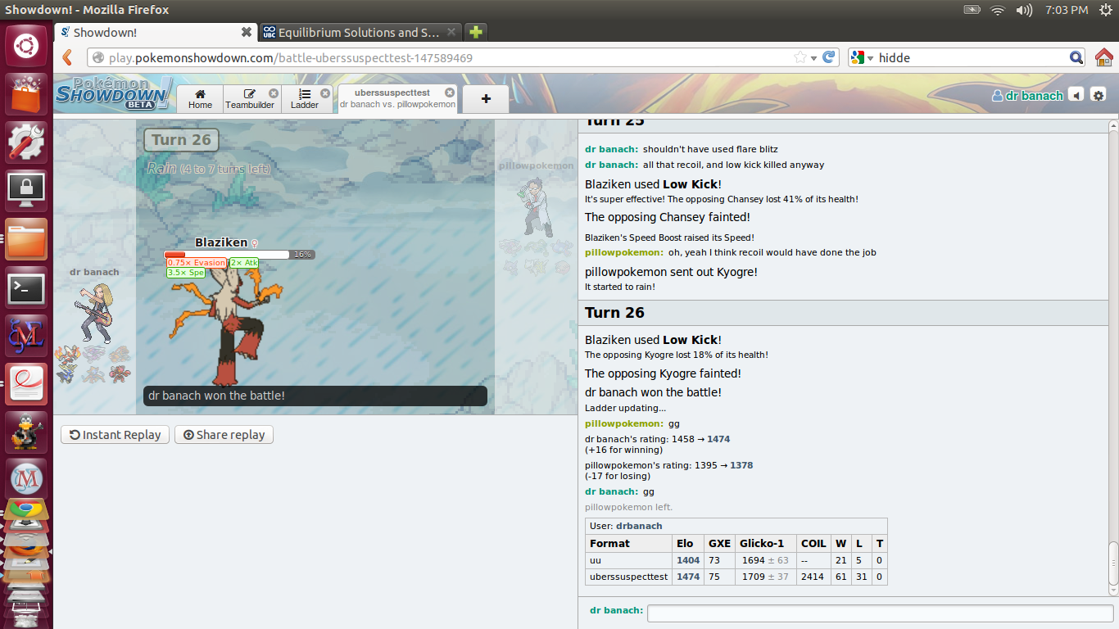
Task: Open new browser tab with plus button
Action: pos(476,32)
